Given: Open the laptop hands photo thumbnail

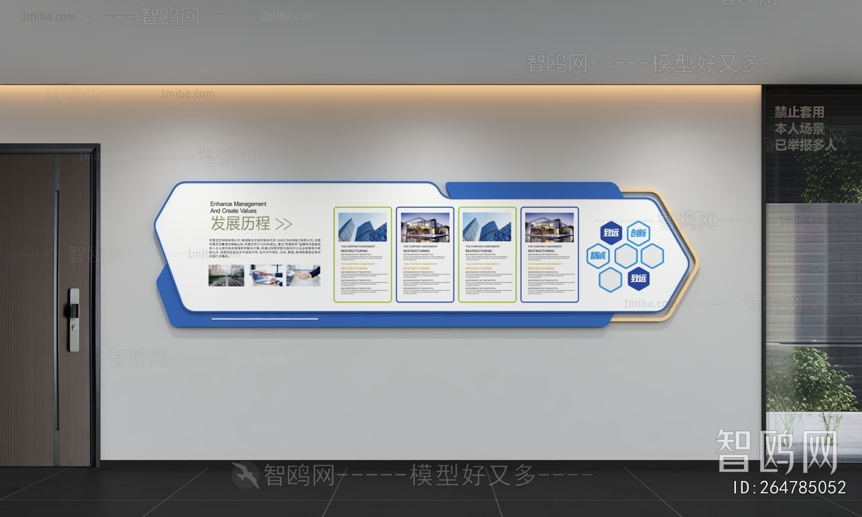Looking at the screenshot, I should 265,275.
